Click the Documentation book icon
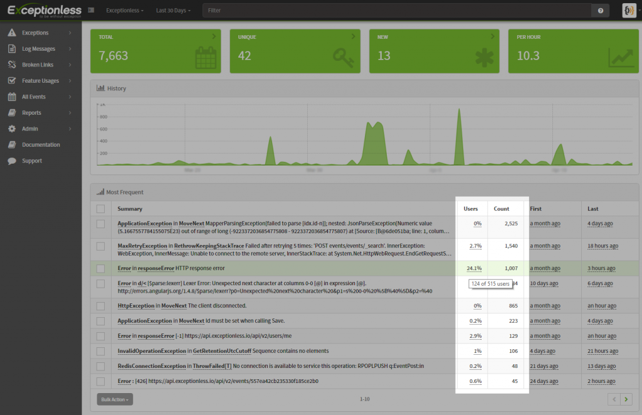 pos(11,145)
